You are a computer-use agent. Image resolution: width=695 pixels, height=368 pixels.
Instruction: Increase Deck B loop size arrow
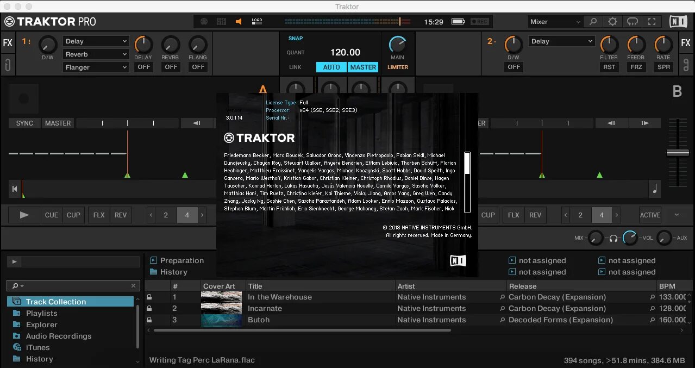click(617, 215)
